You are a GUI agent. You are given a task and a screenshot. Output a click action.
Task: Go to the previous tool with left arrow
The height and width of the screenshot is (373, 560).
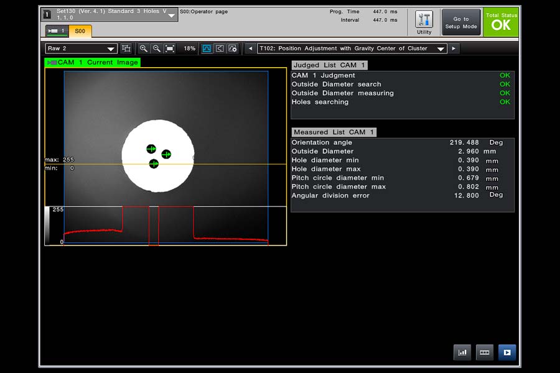pos(250,48)
